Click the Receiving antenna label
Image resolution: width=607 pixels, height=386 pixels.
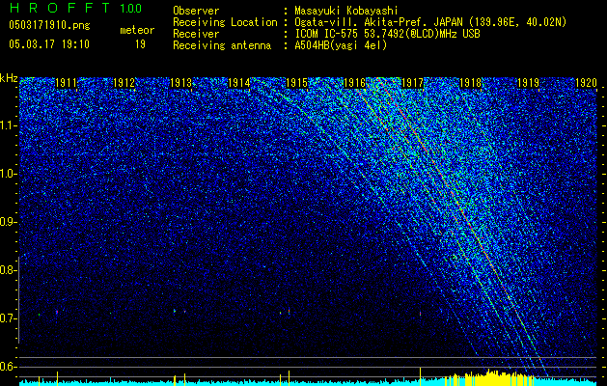tap(222, 45)
